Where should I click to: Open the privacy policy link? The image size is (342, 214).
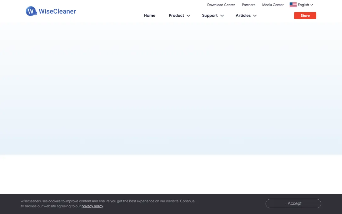pos(92,206)
